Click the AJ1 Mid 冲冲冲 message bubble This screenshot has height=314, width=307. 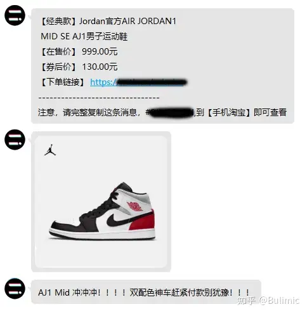tap(146, 292)
